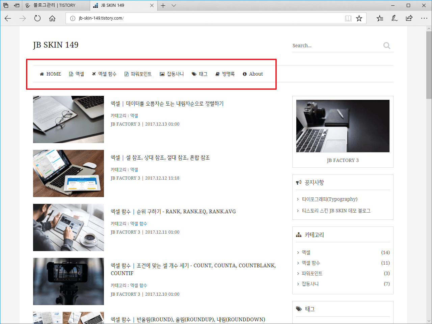Image resolution: width=432 pixels, height=324 pixels.
Task: Go to browser Home page
Action: click(x=52, y=18)
